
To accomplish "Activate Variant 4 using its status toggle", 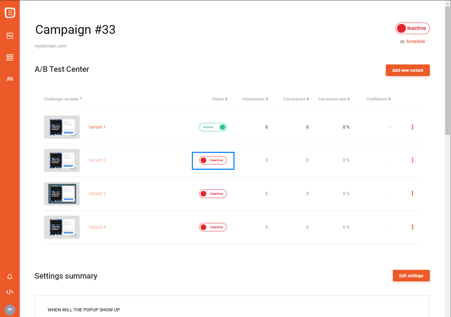I will tap(213, 227).
